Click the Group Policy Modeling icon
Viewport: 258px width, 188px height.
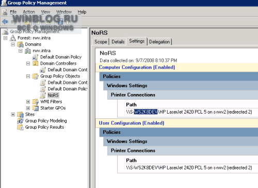(x=20, y=121)
